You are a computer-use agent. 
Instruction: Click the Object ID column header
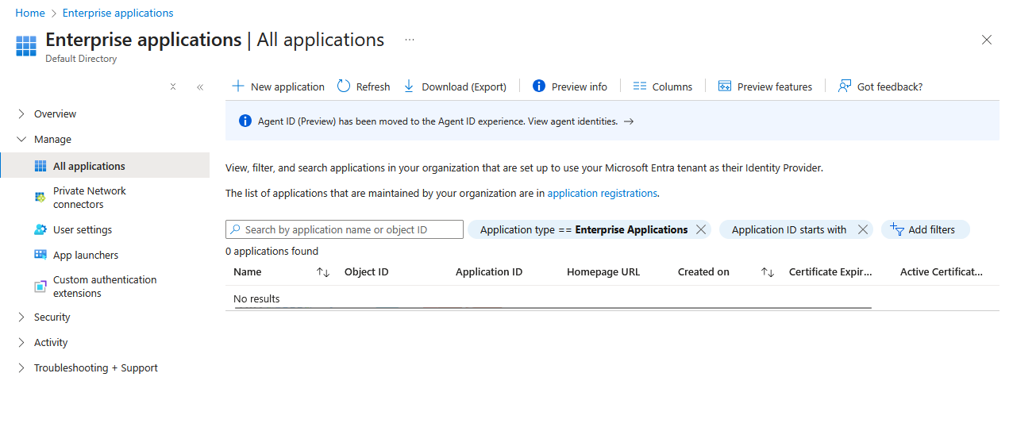366,272
